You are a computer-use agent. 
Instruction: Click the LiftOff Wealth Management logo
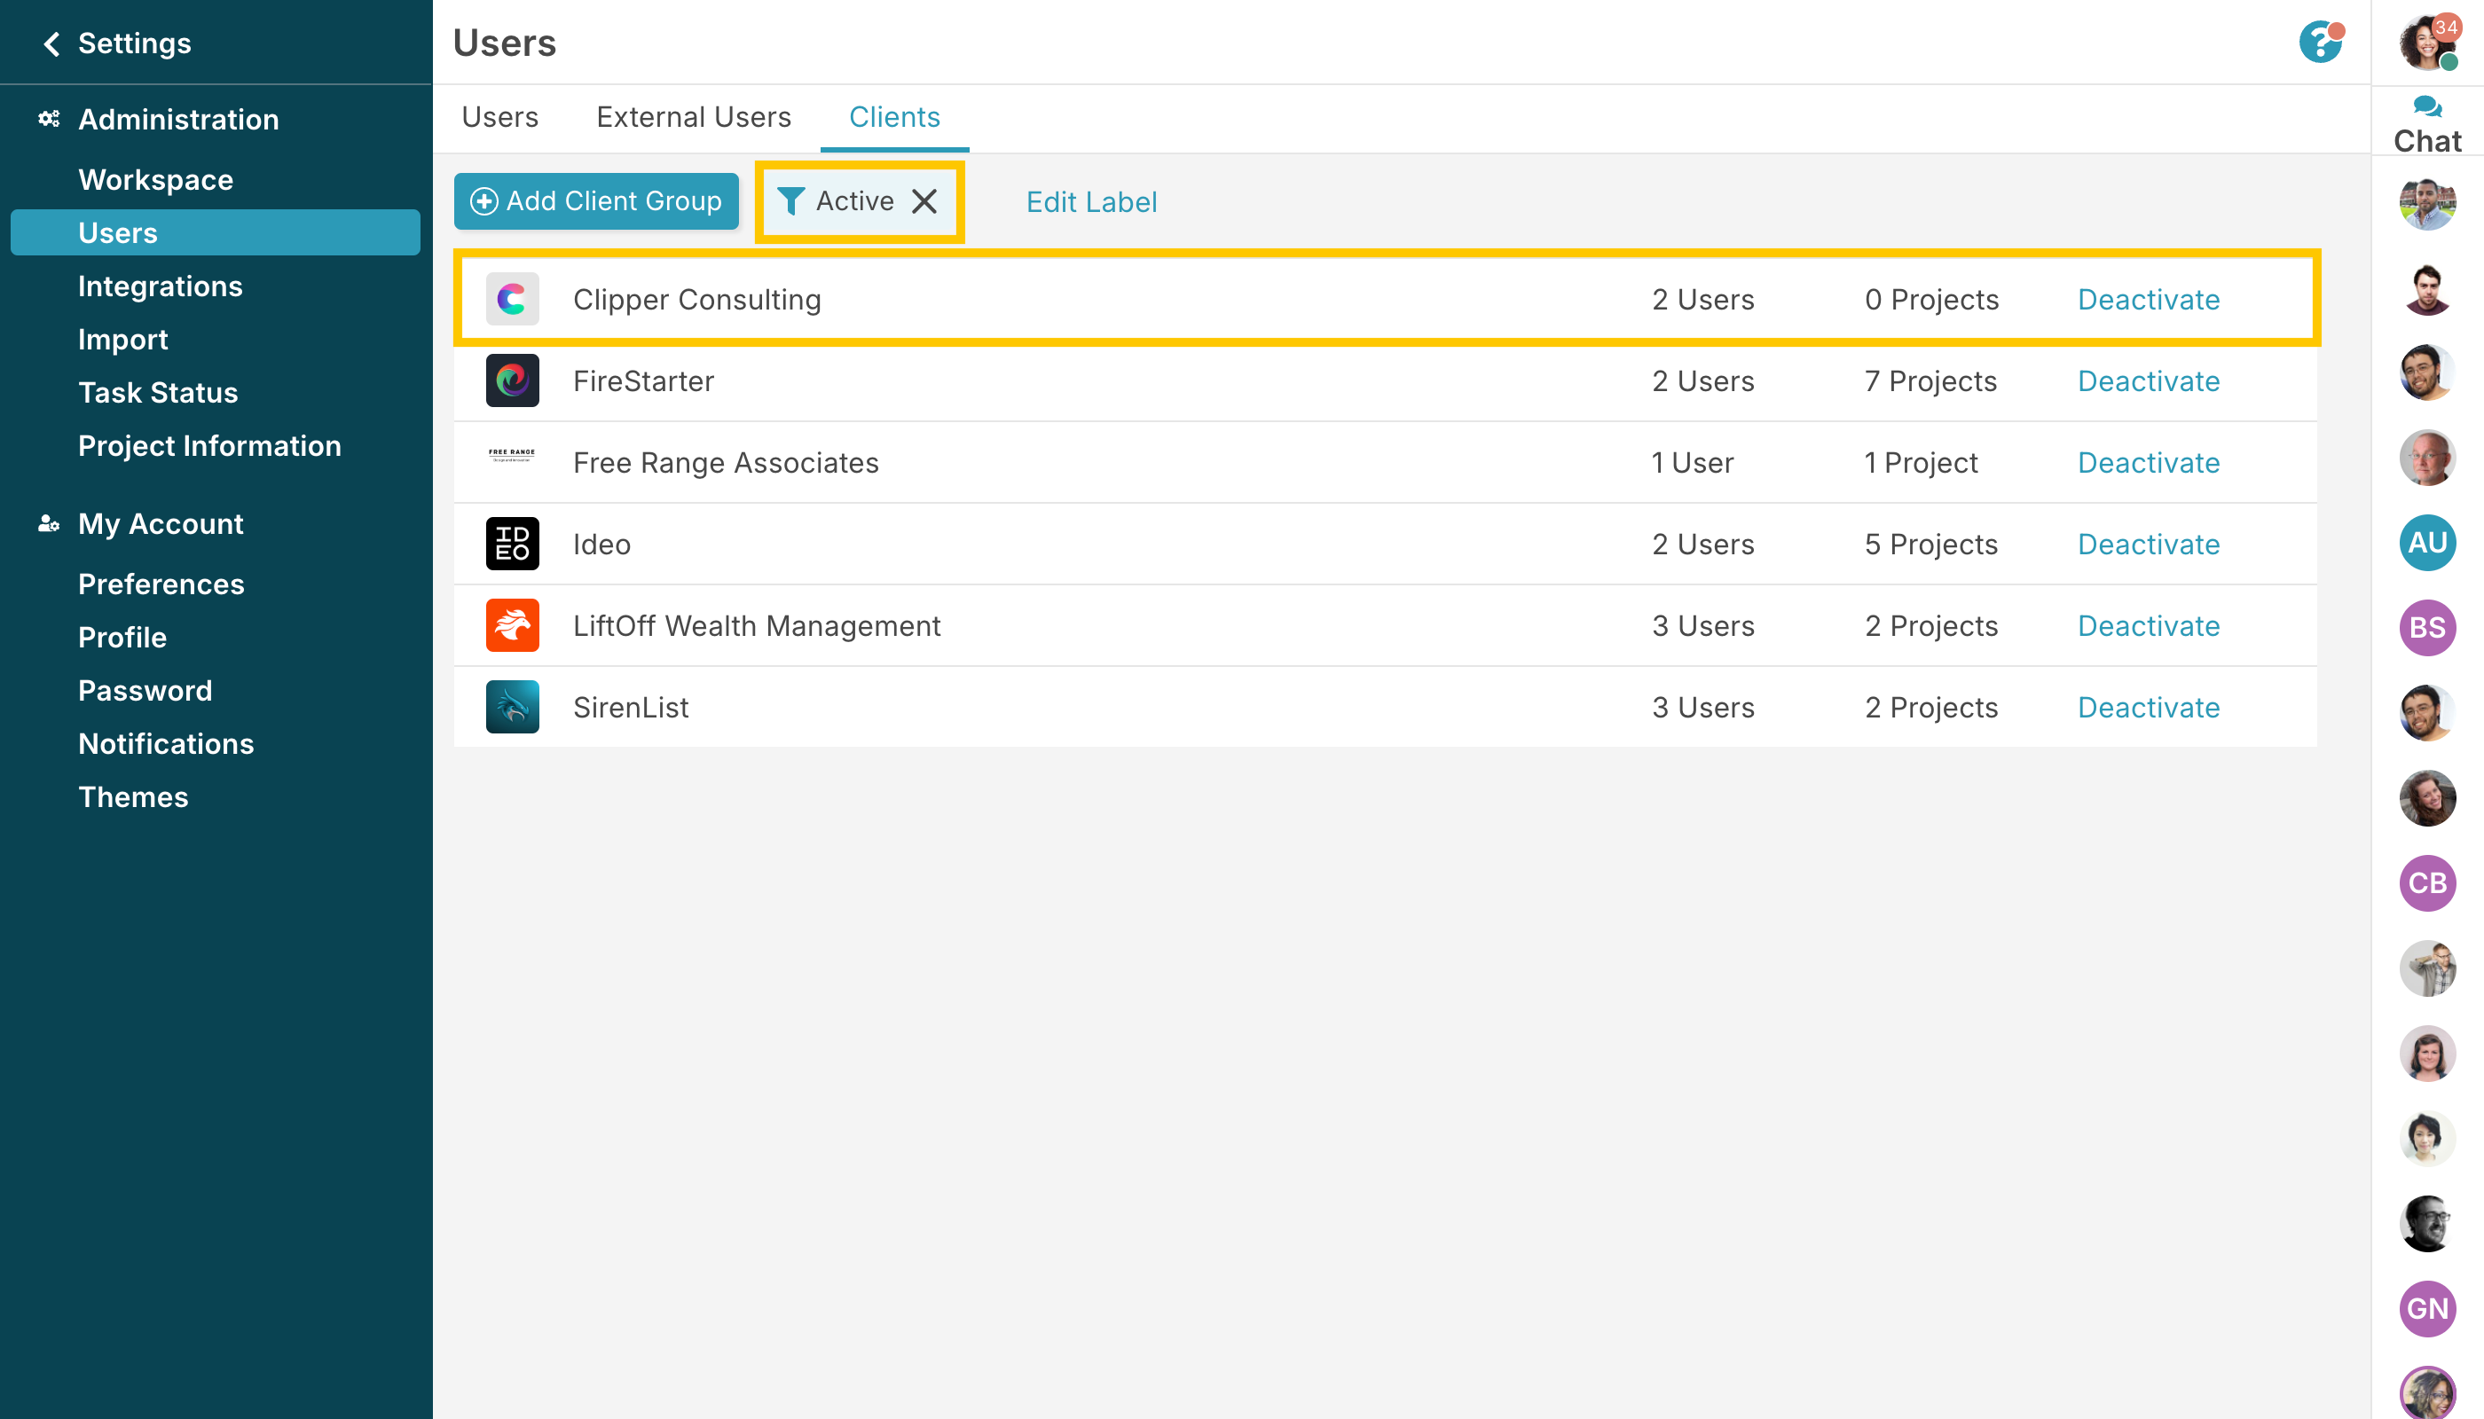(x=512, y=625)
